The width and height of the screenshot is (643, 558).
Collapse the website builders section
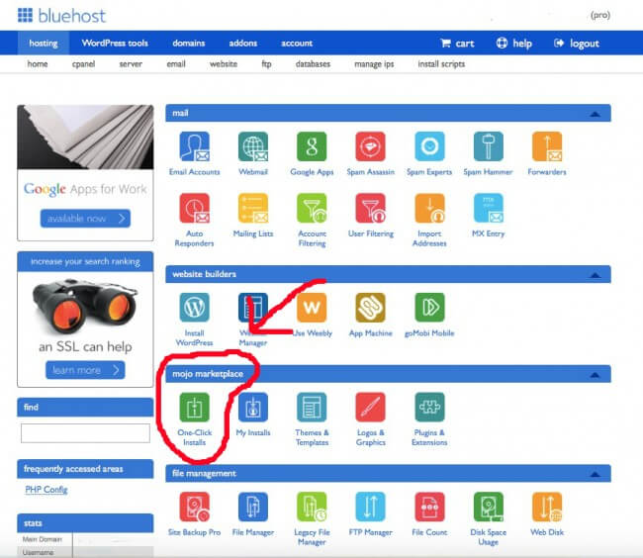pos(595,274)
